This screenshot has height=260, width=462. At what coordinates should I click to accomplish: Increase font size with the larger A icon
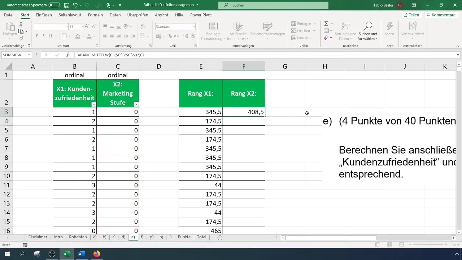(87, 27)
